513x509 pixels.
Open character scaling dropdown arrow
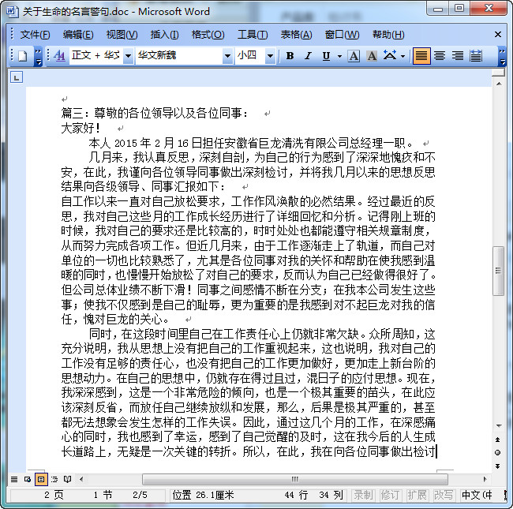coord(403,56)
